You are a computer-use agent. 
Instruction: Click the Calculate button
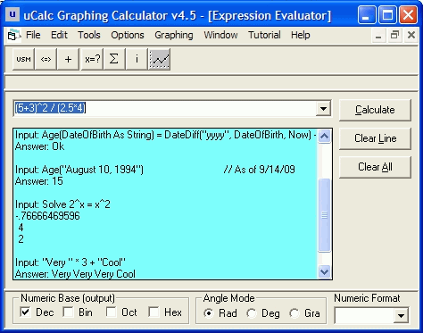point(375,110)
